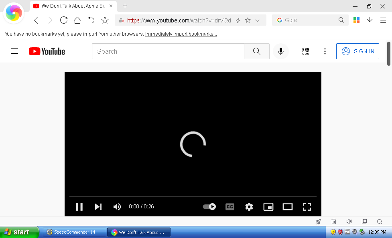Pause the video
Image resolution: width=392 pixels, height=238 pixels.
tap(79, 206)
